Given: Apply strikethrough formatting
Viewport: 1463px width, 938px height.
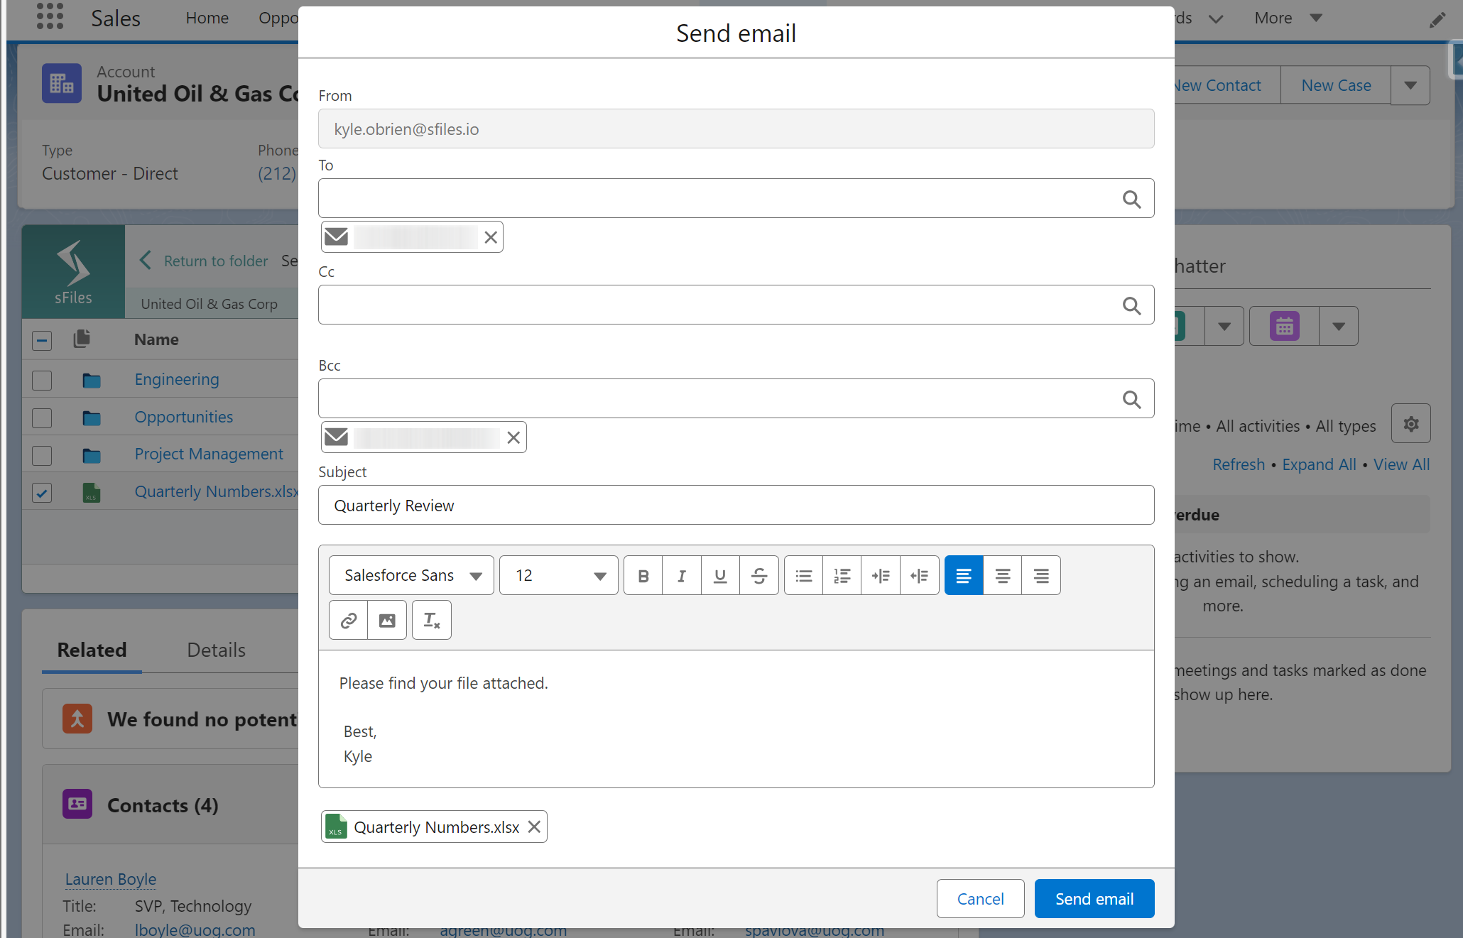Looking at the screenshot, I should [759, 575].
